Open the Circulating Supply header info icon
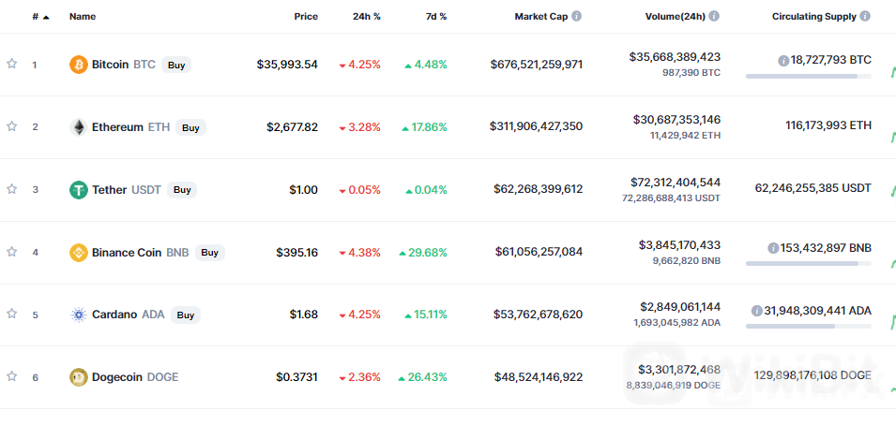Screen dimensions: 896x425 pyautogui.click(x=865, y=17)
